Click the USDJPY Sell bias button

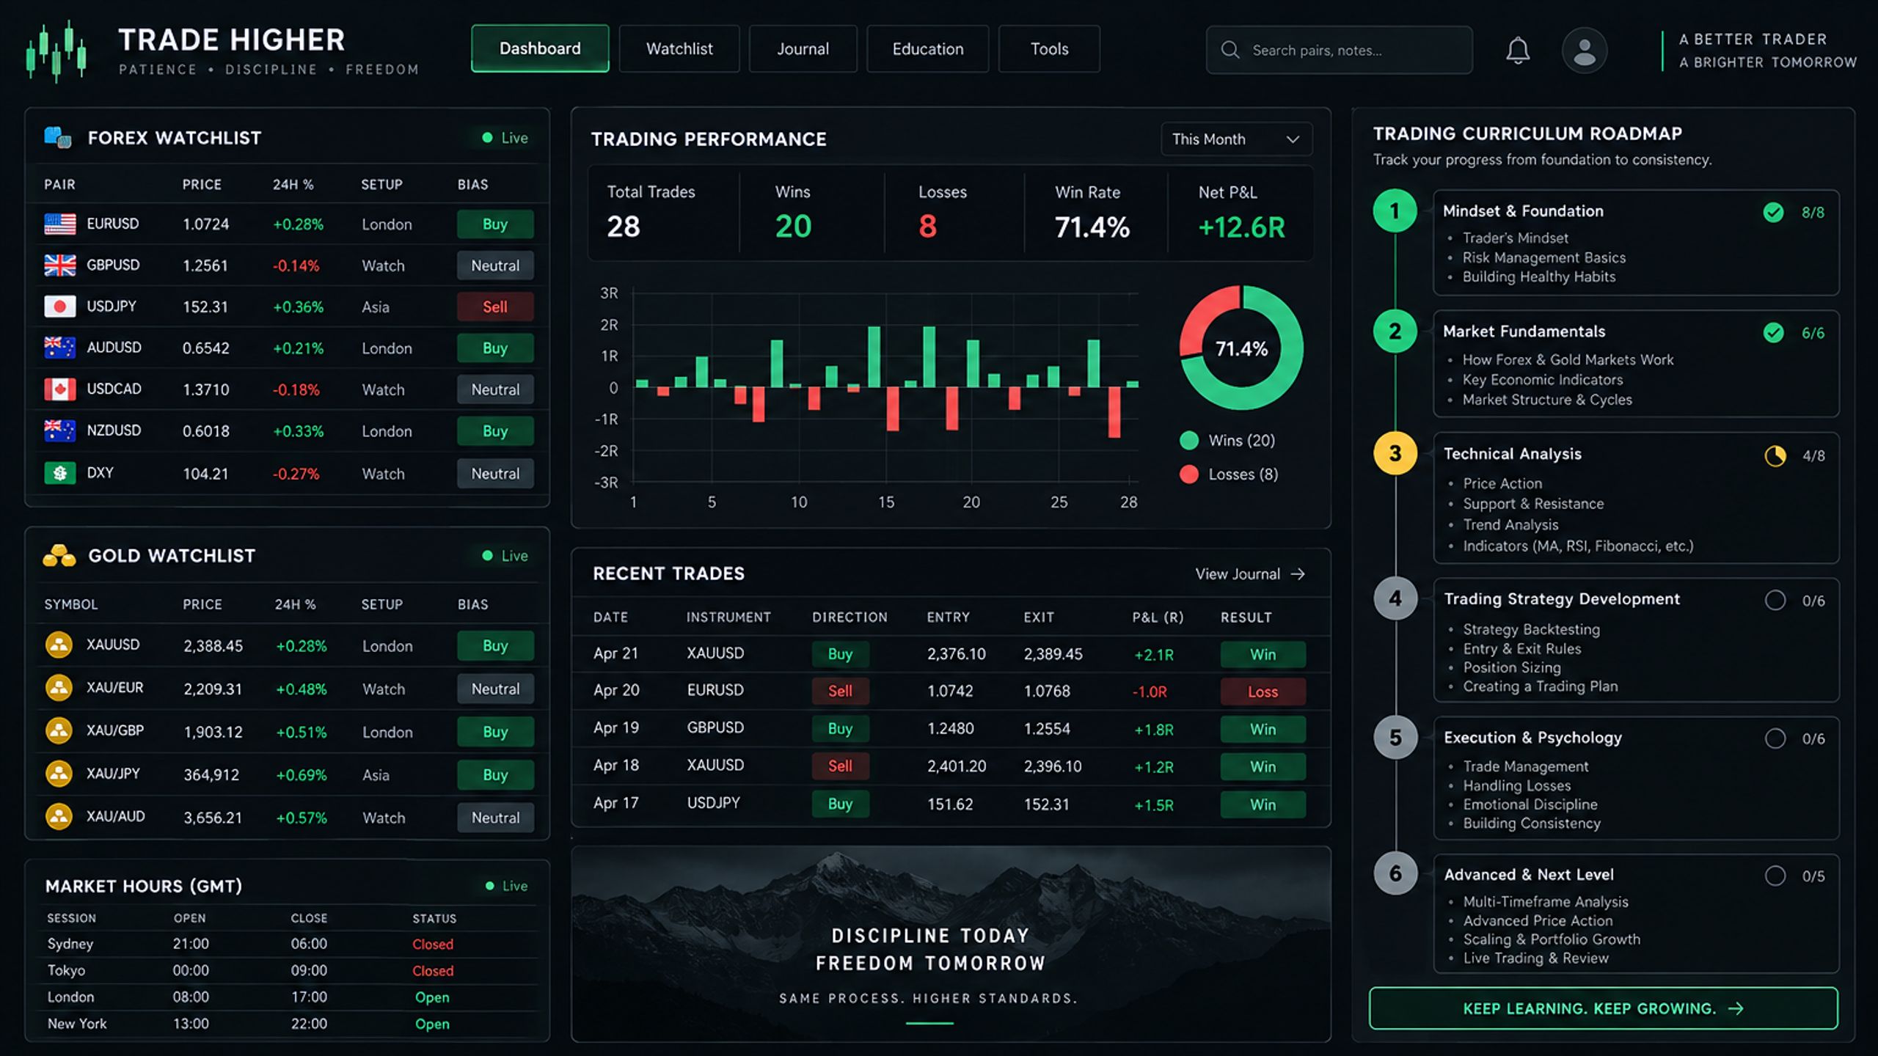click(x=495, y=307)
